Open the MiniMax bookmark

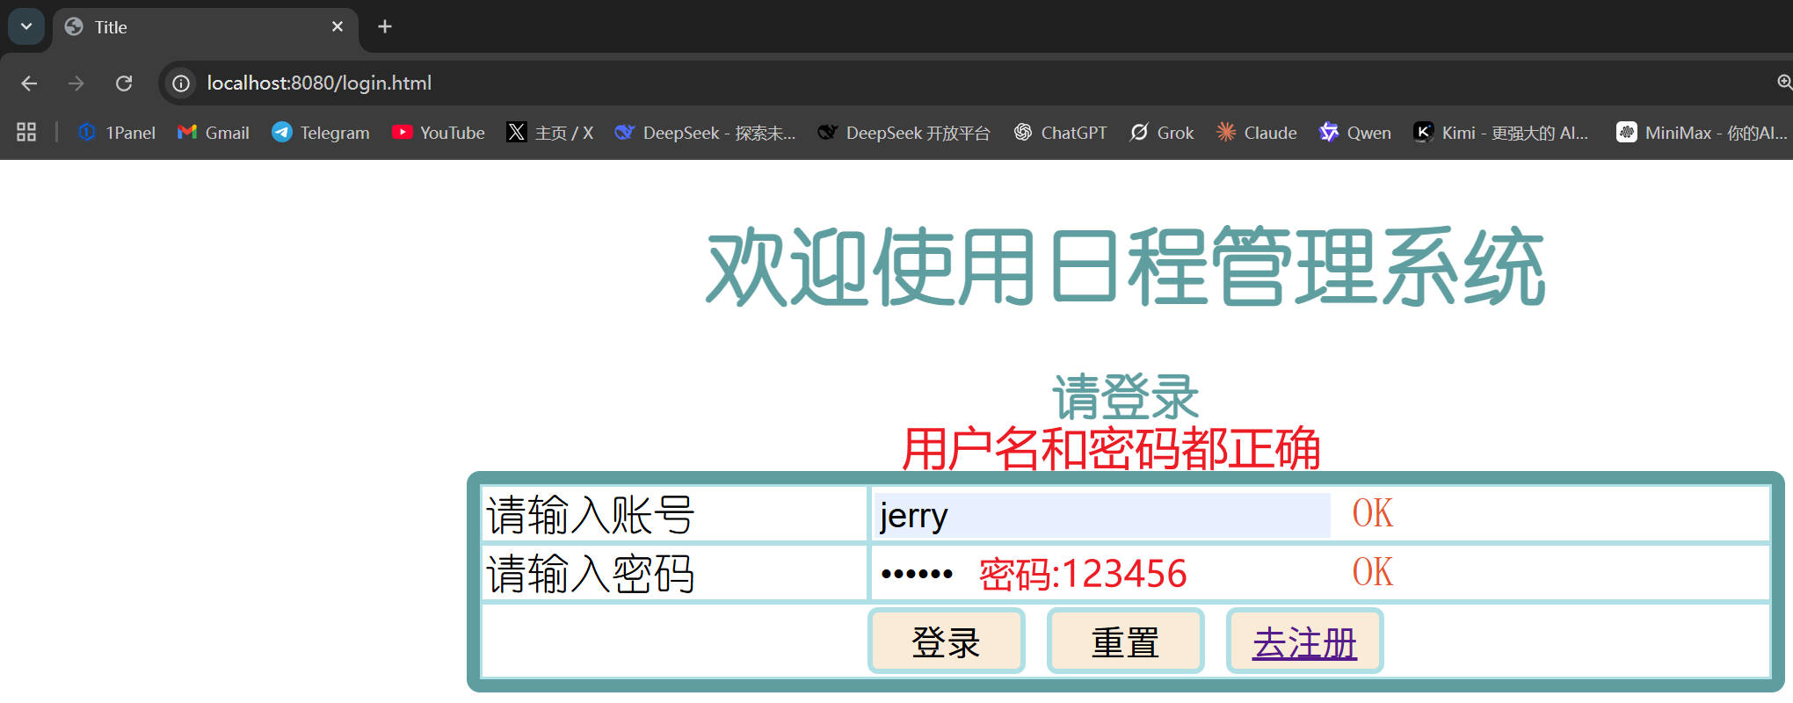1702,133
